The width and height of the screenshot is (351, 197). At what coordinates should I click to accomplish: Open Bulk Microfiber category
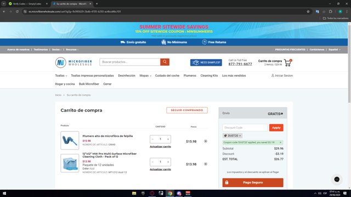[x=89, y=84]
